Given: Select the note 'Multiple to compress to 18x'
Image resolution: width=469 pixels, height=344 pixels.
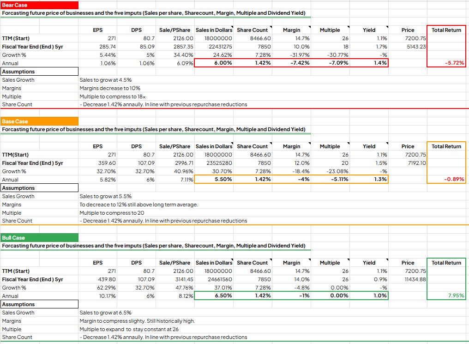Looking at the screenshot, I should [113, 97].
